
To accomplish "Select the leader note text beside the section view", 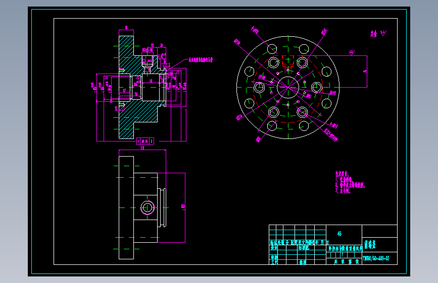I will (x=201, y=60).
